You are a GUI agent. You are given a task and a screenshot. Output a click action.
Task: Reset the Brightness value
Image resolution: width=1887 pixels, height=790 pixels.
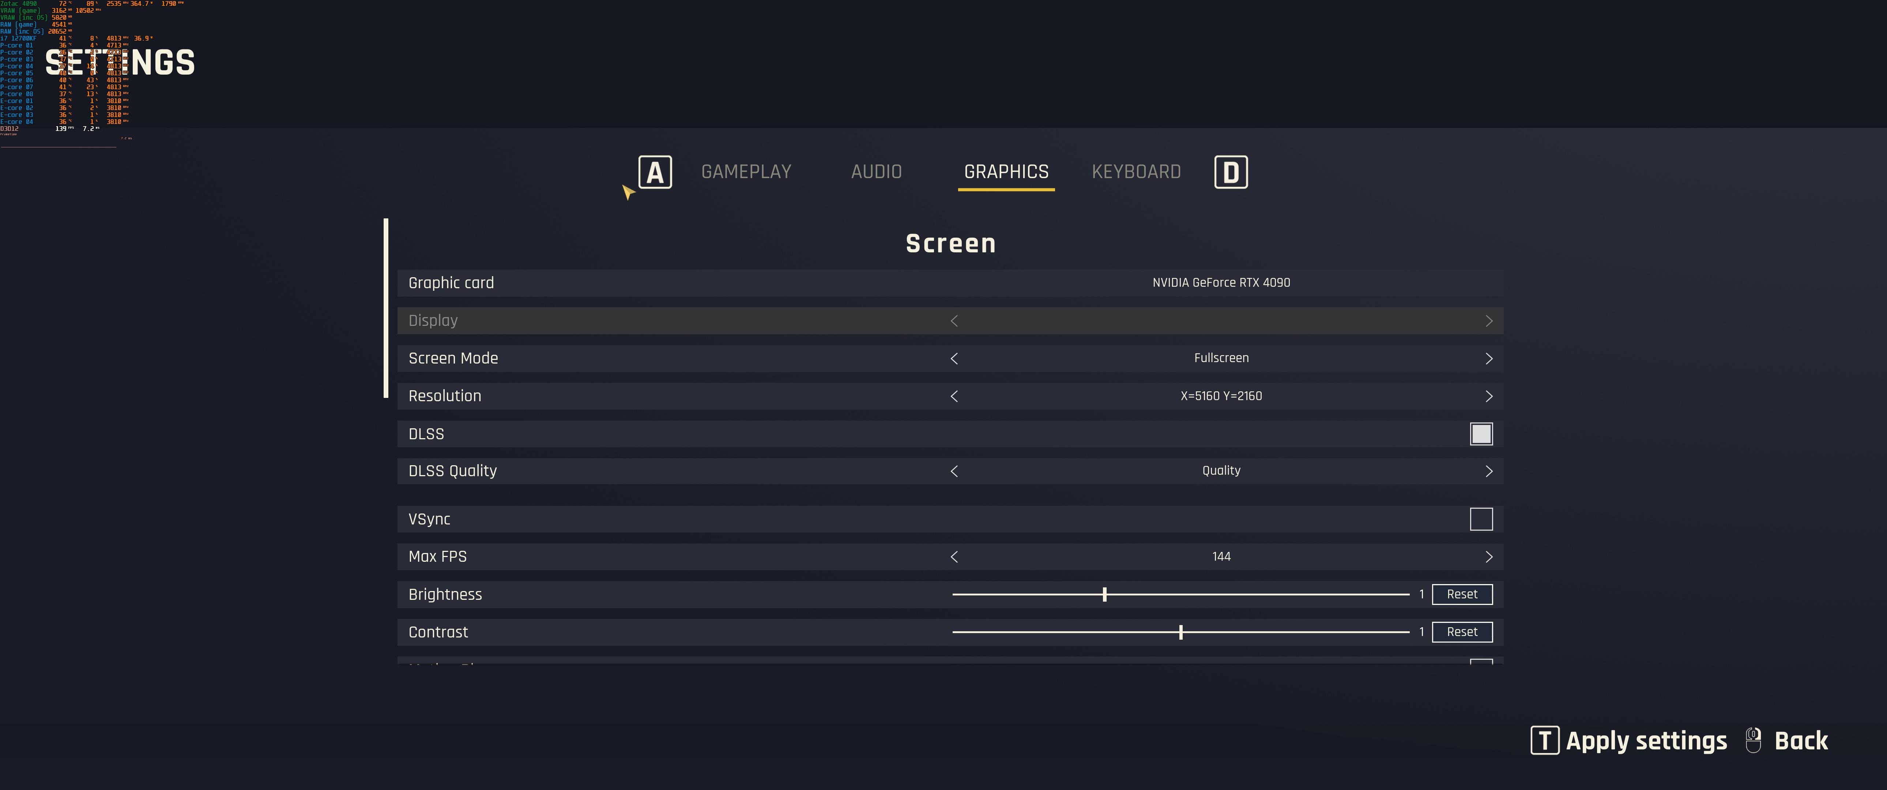[x=1461, y=594]
